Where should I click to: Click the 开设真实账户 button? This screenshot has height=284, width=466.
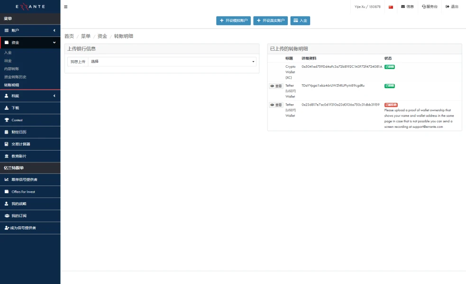pyautogui.click(x=270, y=21)
